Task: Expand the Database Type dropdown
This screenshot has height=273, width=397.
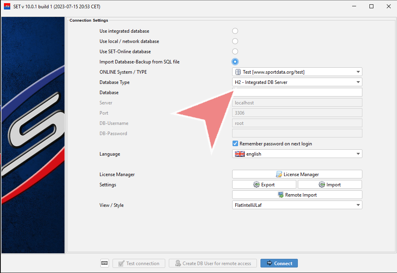Action: click(297, 82)
